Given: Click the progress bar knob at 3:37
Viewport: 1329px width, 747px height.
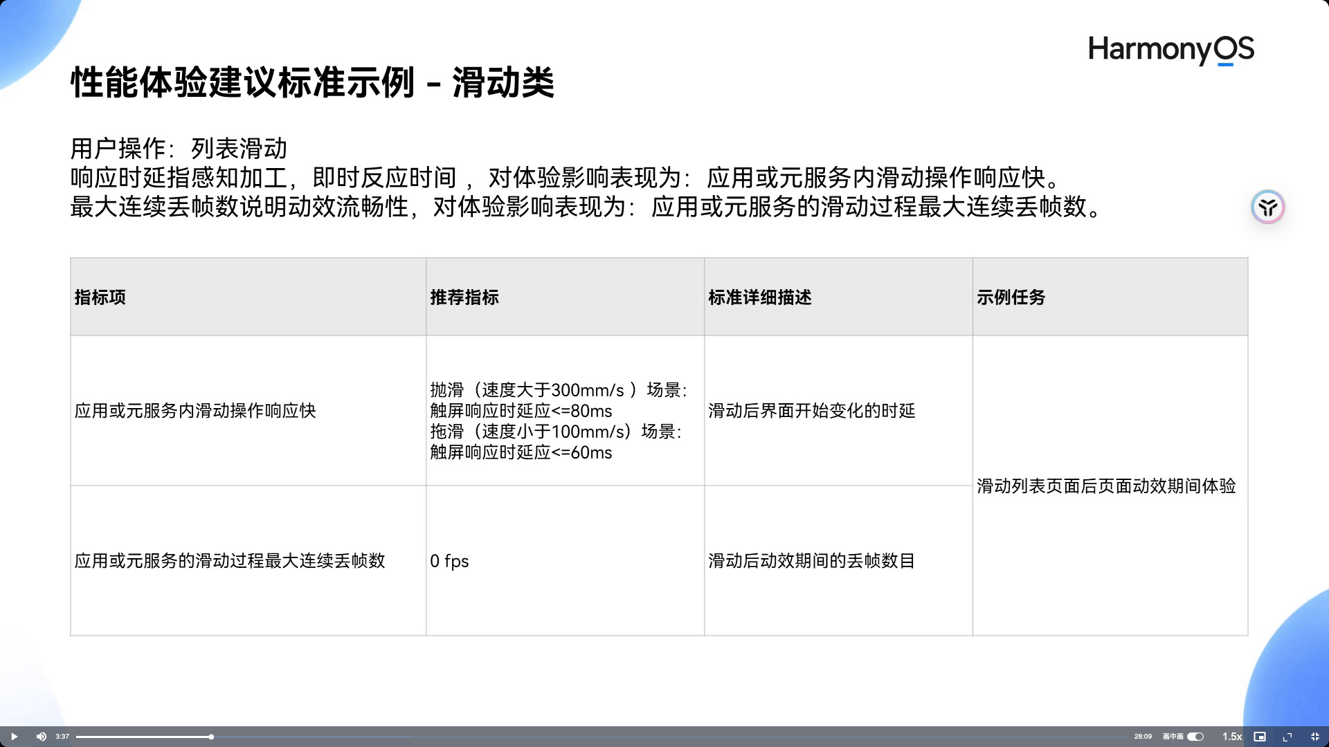Looking at the screenshot, I should (x=211, y=737).
